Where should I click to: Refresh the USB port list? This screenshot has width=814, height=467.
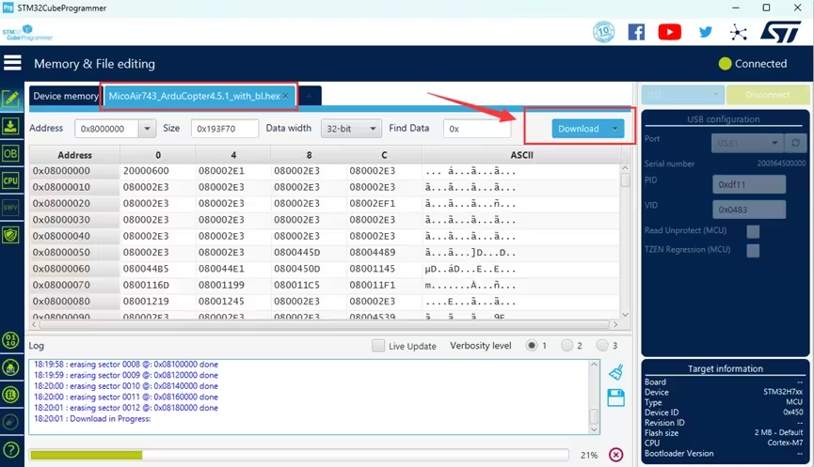[795, 143]
